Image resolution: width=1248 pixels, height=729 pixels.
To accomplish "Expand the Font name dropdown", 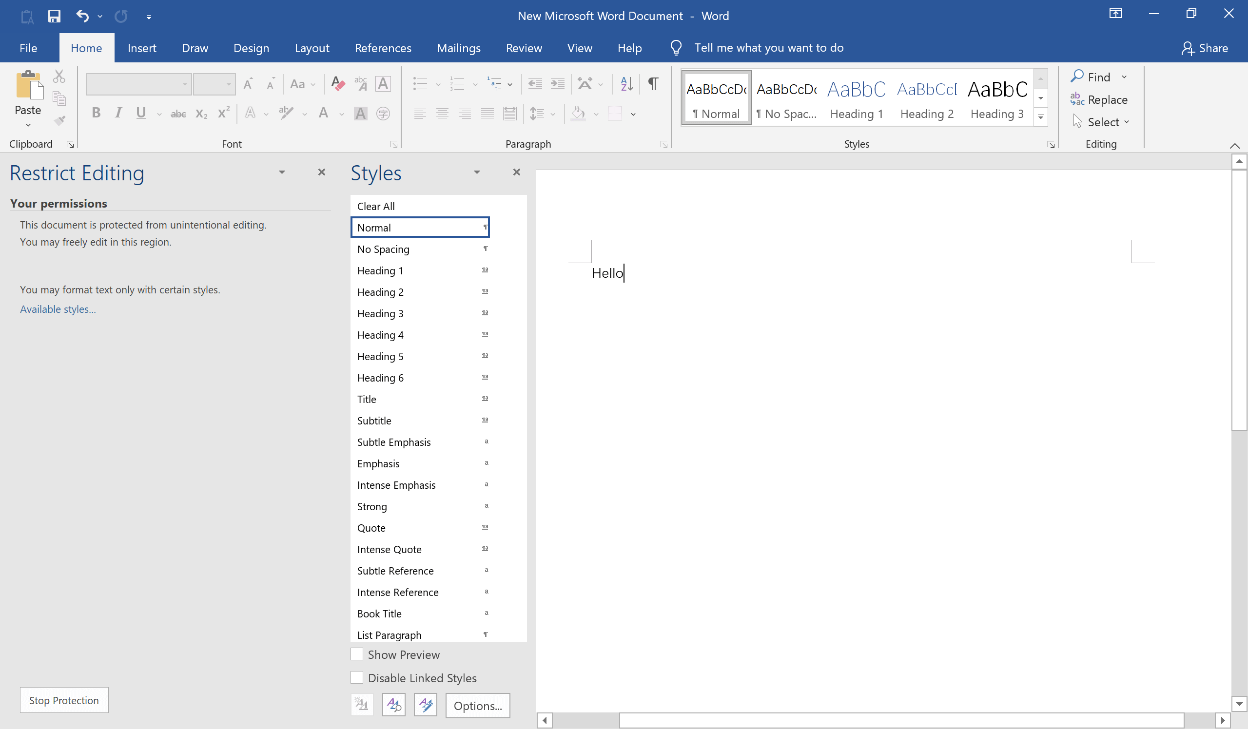I will 183,83.
